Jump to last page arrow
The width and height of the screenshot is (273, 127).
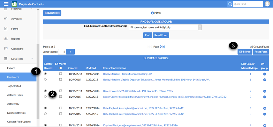tap(163, 47)
